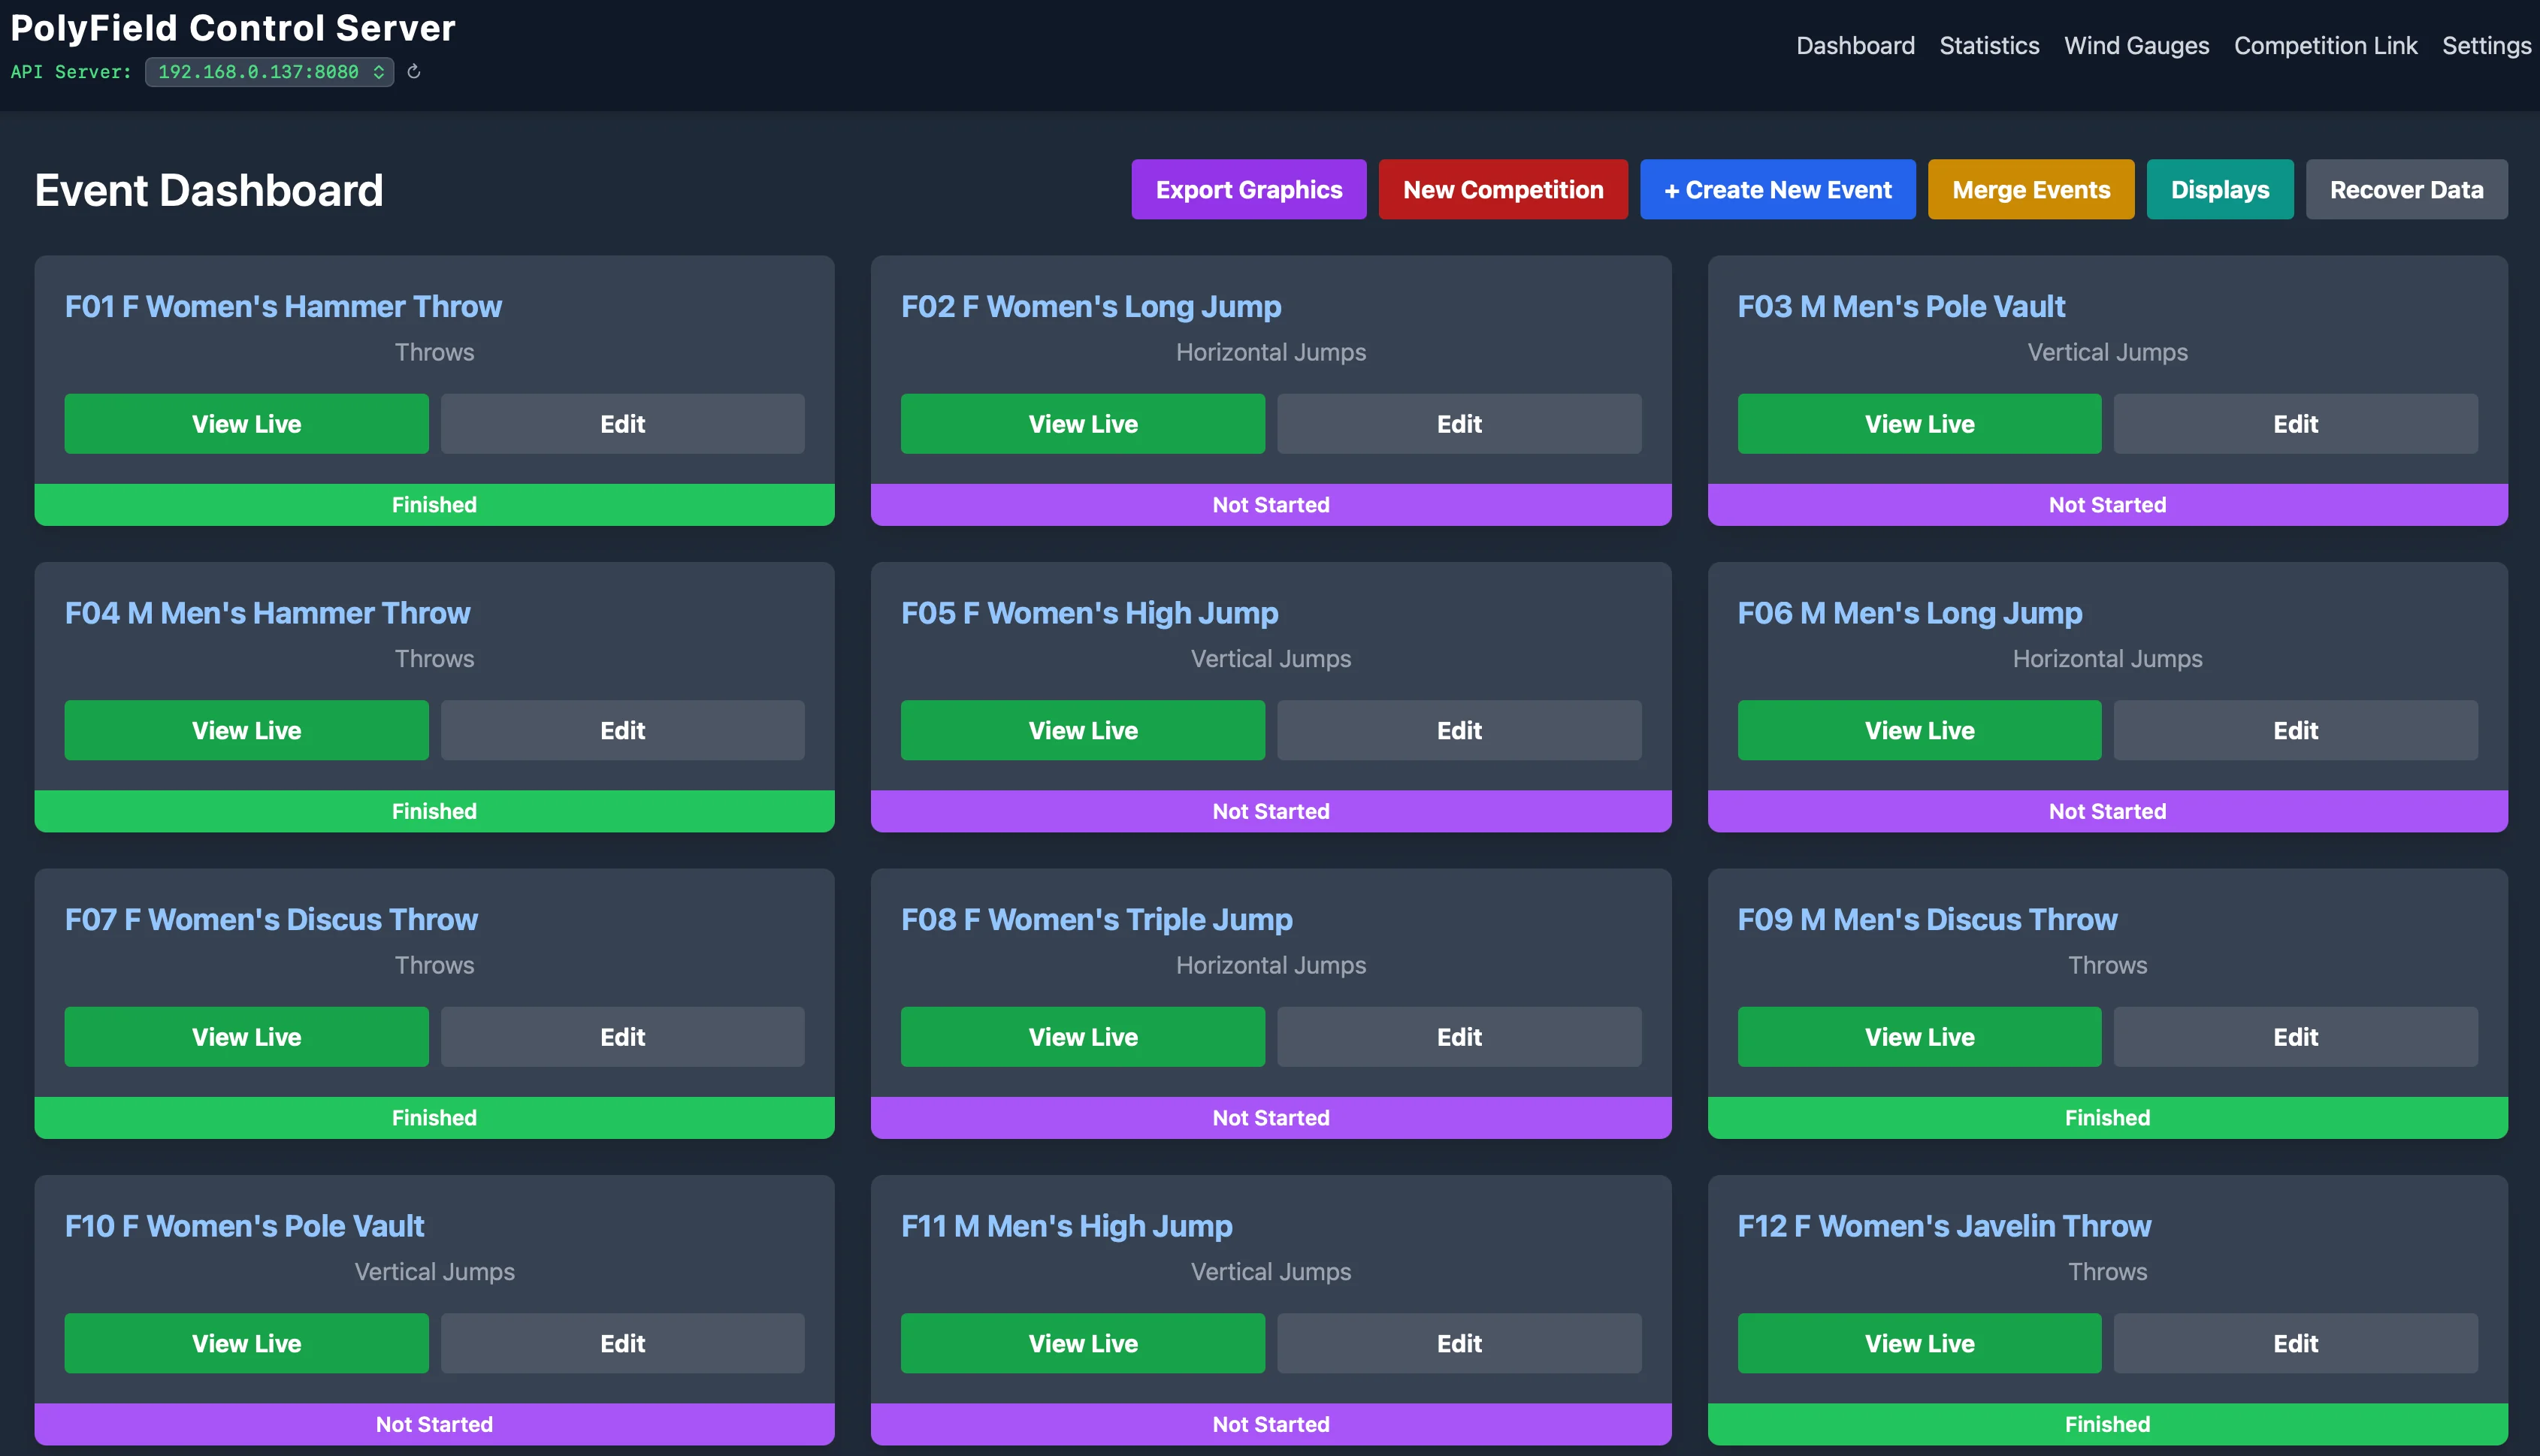Edit the F11 Men's High Jump event
2540x1456 pixels.
[1459, 1343]
